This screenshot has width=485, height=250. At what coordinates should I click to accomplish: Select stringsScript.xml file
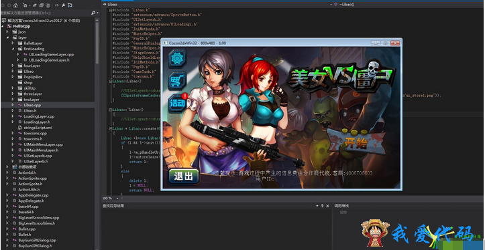point(38,127)
